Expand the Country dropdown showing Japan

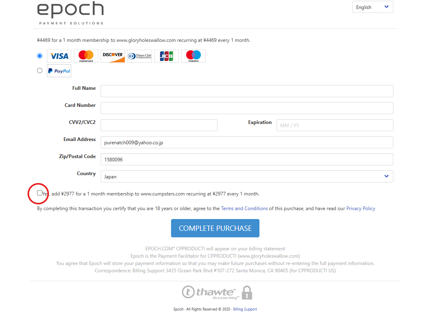coord(247,176)
